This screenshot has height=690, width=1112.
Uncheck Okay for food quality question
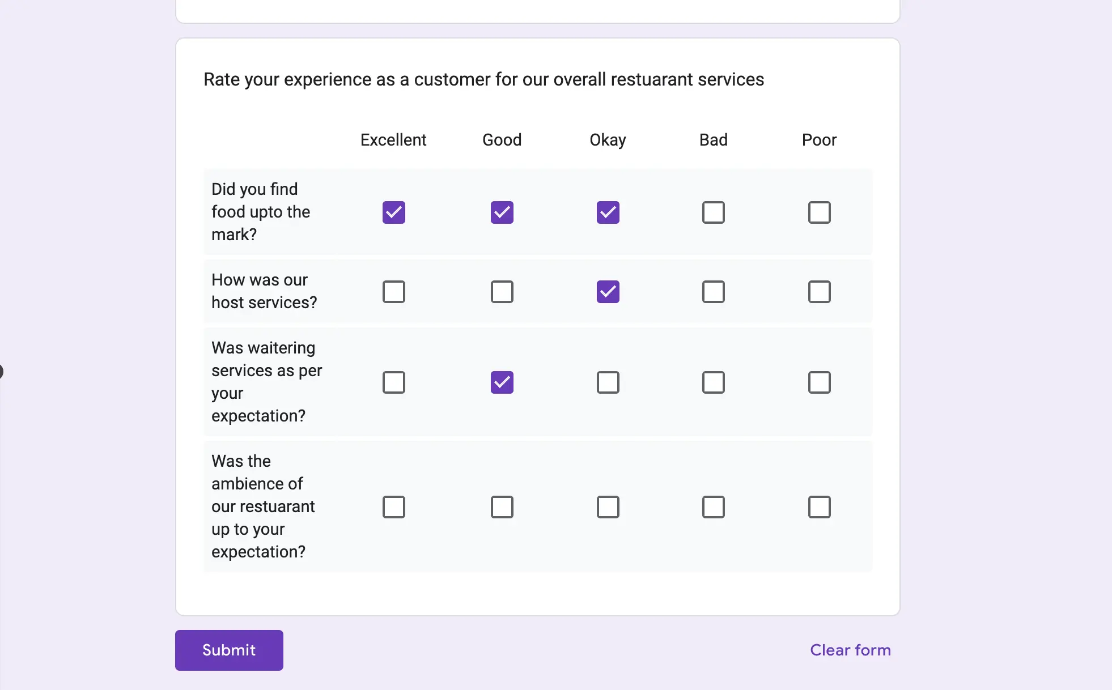coord(608,212)
